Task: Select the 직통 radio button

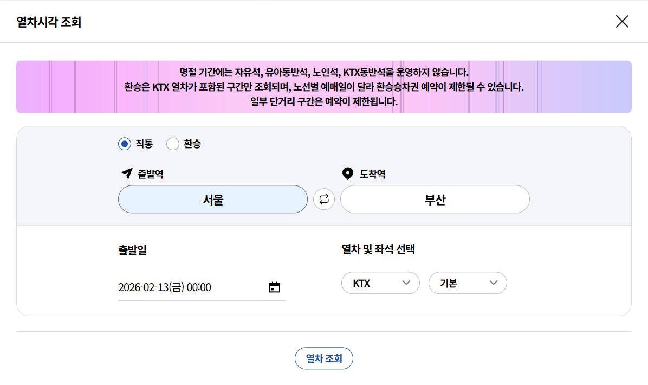Action: tap(124, 144)
